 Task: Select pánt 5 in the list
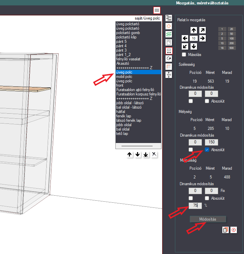[x=138, y=41]
